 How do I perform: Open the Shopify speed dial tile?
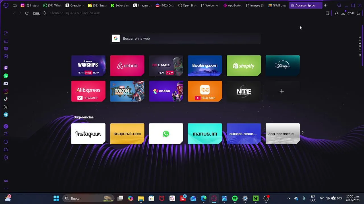click(x=244, y=66)
